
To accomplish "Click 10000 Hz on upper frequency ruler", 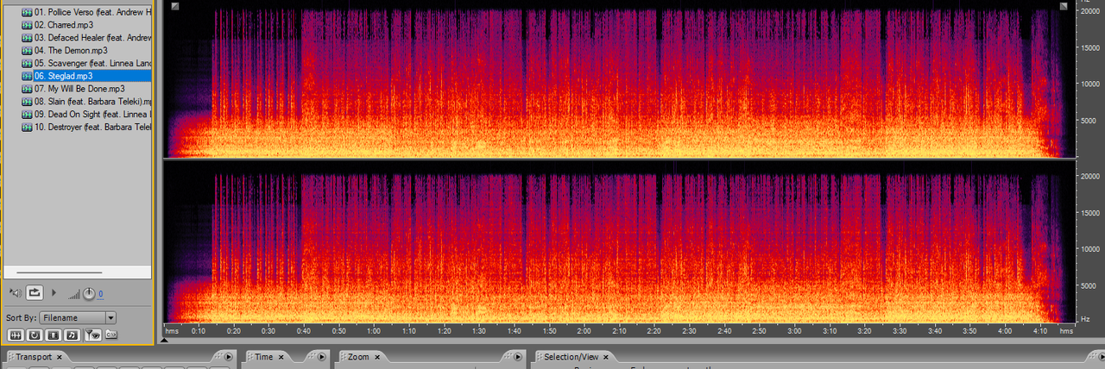I will click(1091, 84).
